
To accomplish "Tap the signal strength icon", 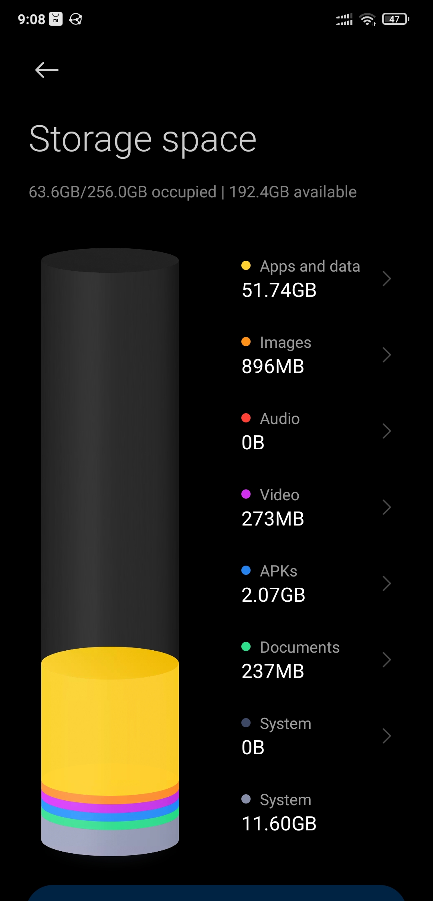I will pos(344,19).
